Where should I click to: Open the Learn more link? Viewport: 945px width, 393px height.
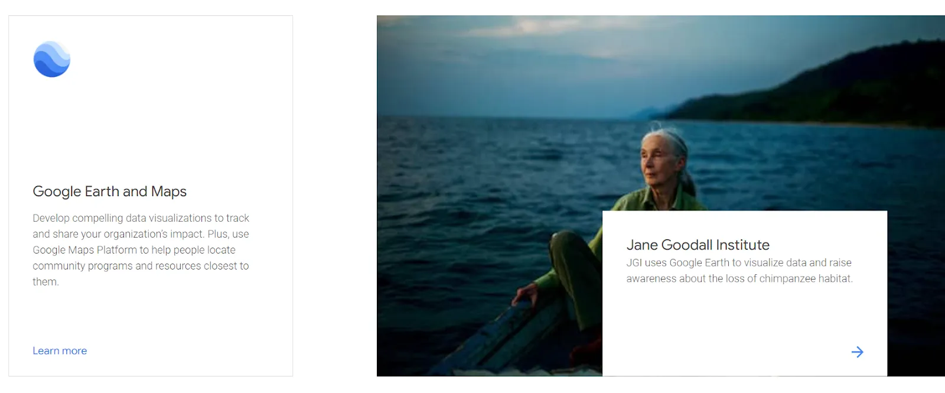point(60,350)
